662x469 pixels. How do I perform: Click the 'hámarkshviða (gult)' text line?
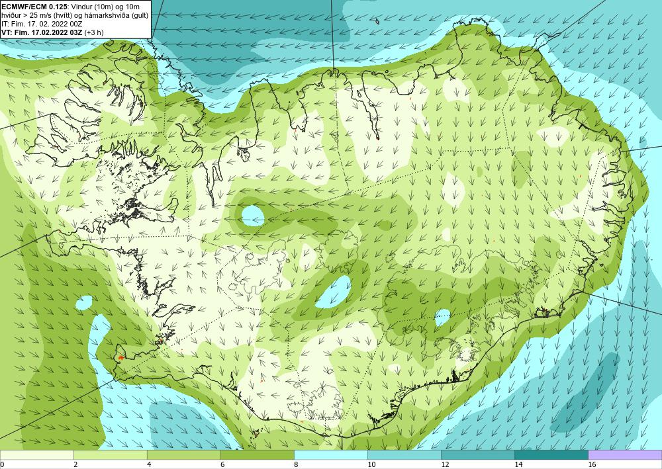(75, 15)
